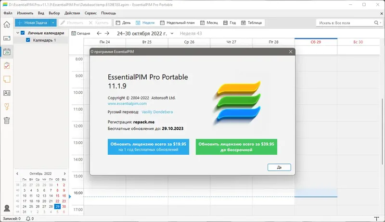Open the Действия menu
The width and height of the screenshot is (385, 222).
[x=72, y=13]
